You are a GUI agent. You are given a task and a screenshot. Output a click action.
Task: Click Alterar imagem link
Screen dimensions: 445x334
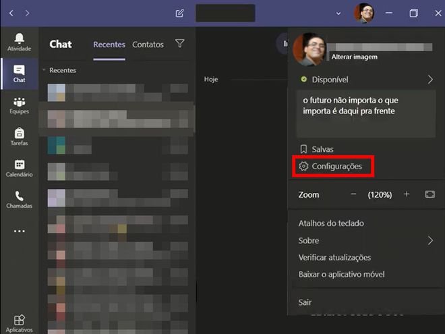355,57
